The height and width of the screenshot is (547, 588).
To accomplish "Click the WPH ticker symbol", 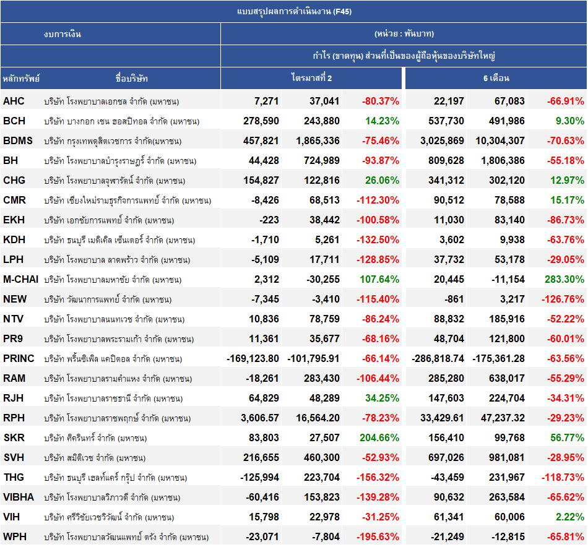I will click(x=15, y=536).
